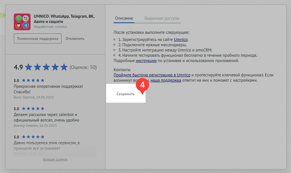Click the red step marker number 4
The height and width of the screenshot is (173, 291).
coord(143,84)
